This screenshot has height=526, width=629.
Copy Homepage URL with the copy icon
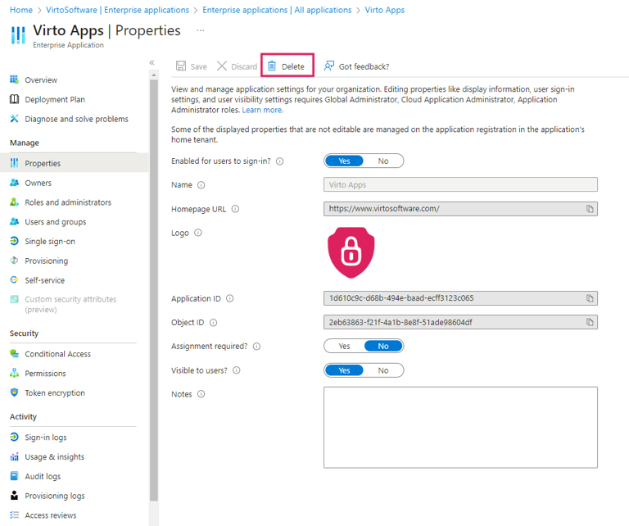tap(590, 209)
